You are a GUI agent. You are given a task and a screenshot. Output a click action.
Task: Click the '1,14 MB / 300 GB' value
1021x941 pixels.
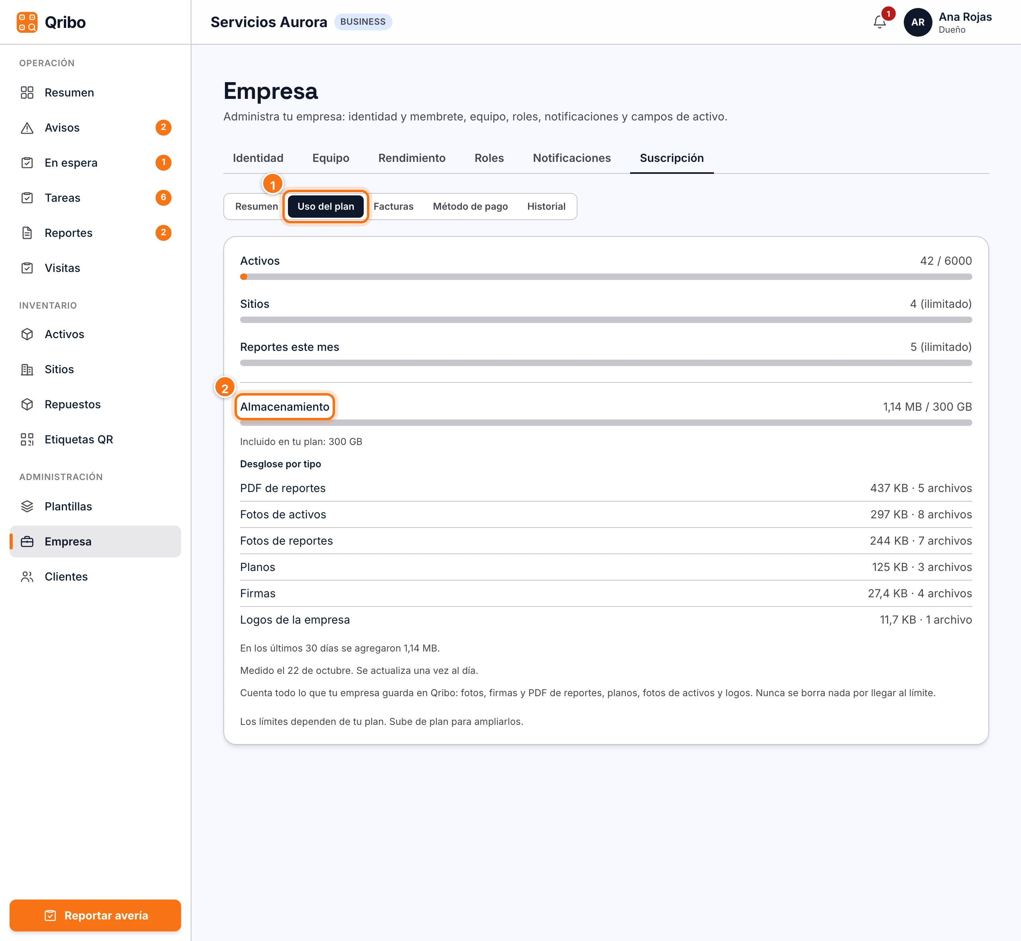[927, 408]
